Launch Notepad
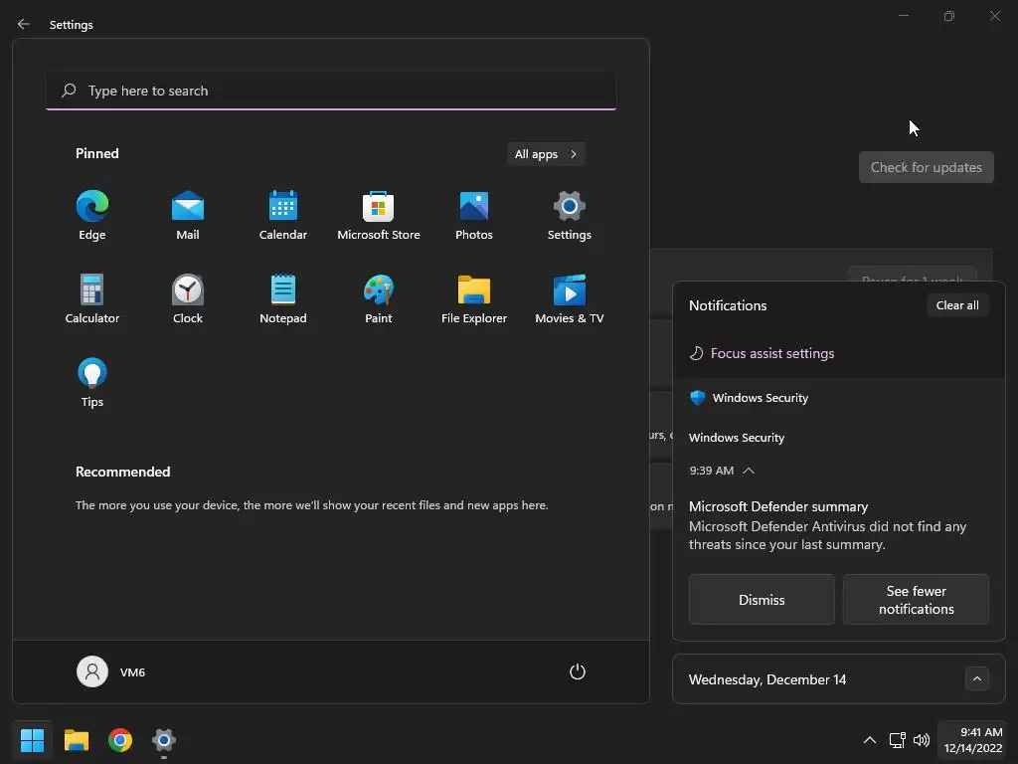Screen dimensions: 1018x764 (283, 298)
